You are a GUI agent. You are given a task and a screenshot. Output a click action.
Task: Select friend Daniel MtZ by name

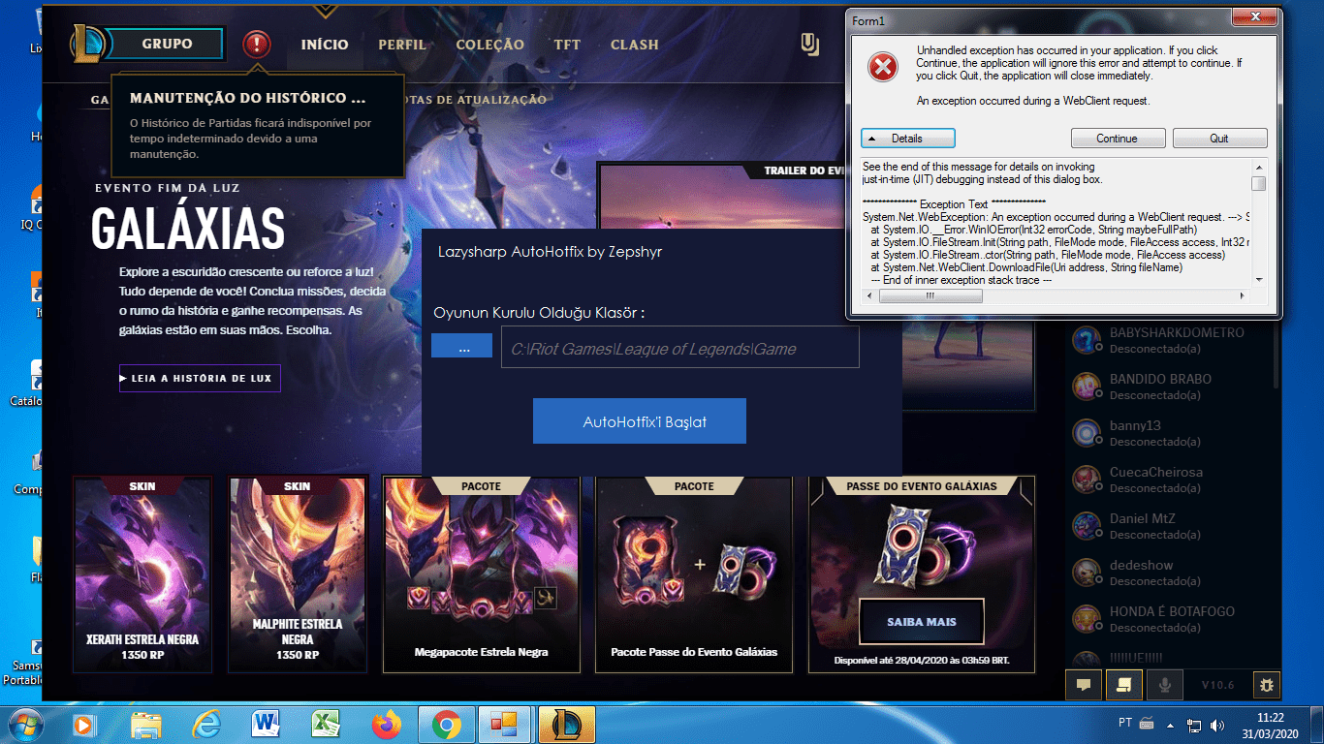1143,519
